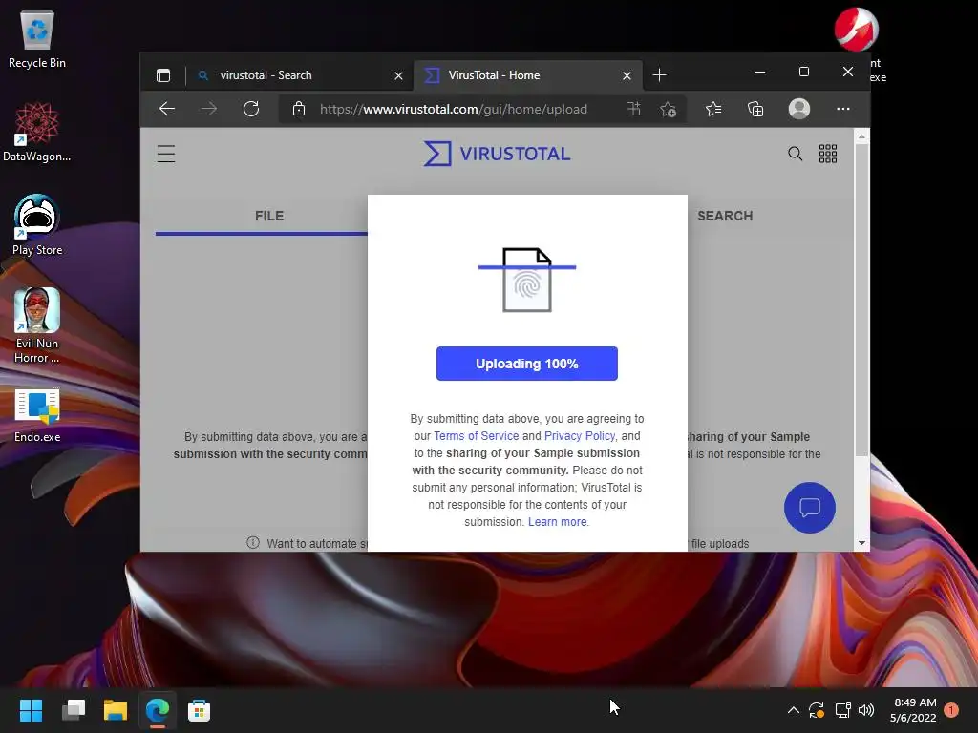978x733 pixels.
Task: Open the DataWagon desktop shortcut
Action: pyautogui.click(x=37, y=132)
